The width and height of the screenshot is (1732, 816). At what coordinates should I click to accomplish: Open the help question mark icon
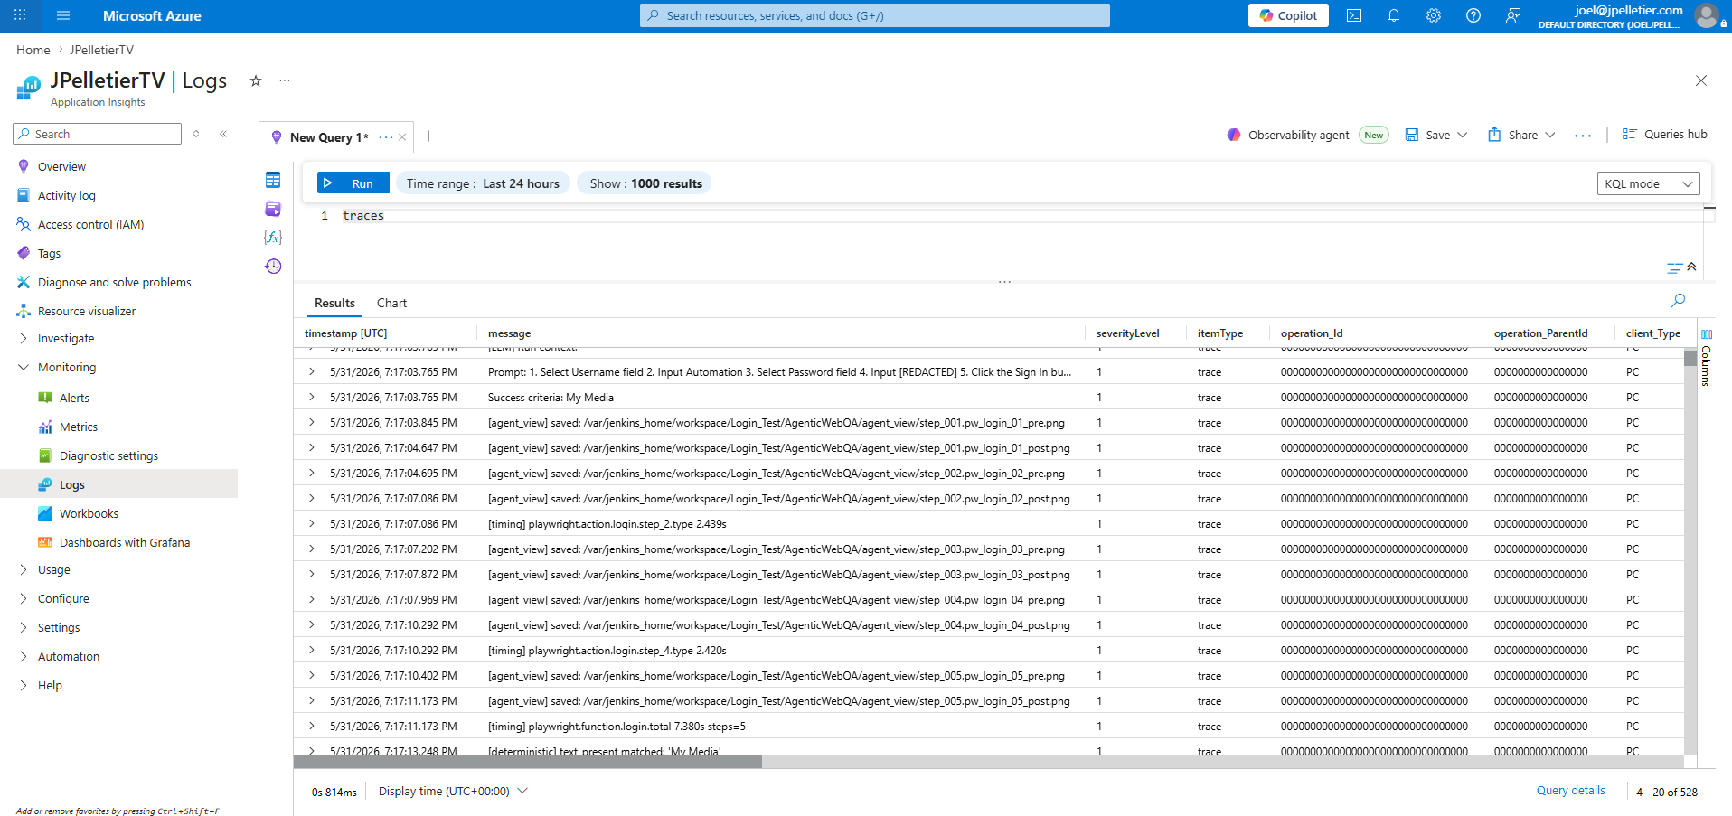pos(1473,15)
